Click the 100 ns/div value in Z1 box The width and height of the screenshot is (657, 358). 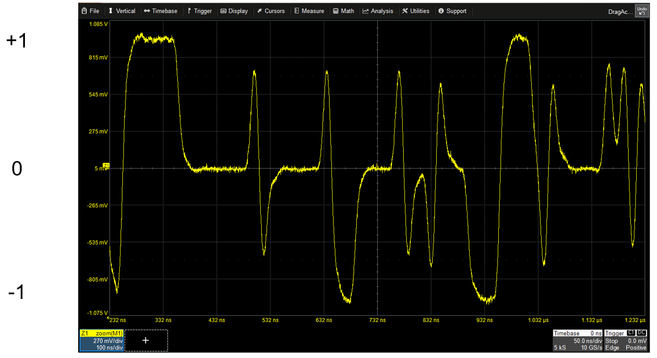110,348
